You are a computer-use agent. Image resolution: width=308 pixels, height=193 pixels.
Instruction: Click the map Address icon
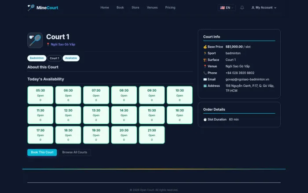click(205, 86)
